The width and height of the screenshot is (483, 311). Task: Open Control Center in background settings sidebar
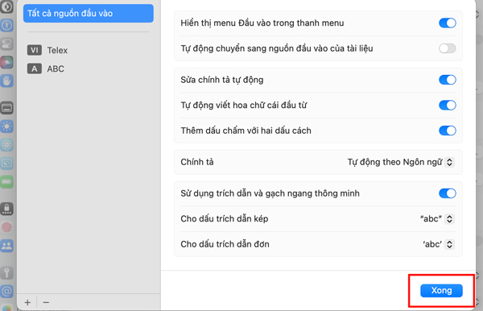(6, 44)
